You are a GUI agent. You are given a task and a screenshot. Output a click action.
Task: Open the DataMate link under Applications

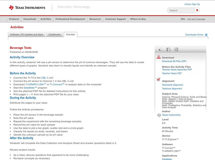pos(167,159)
